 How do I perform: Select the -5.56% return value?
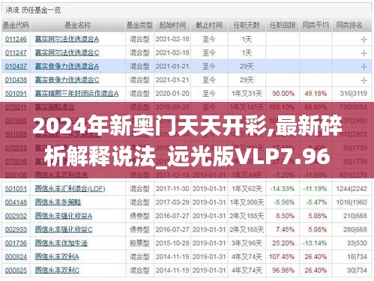point(284,202)
